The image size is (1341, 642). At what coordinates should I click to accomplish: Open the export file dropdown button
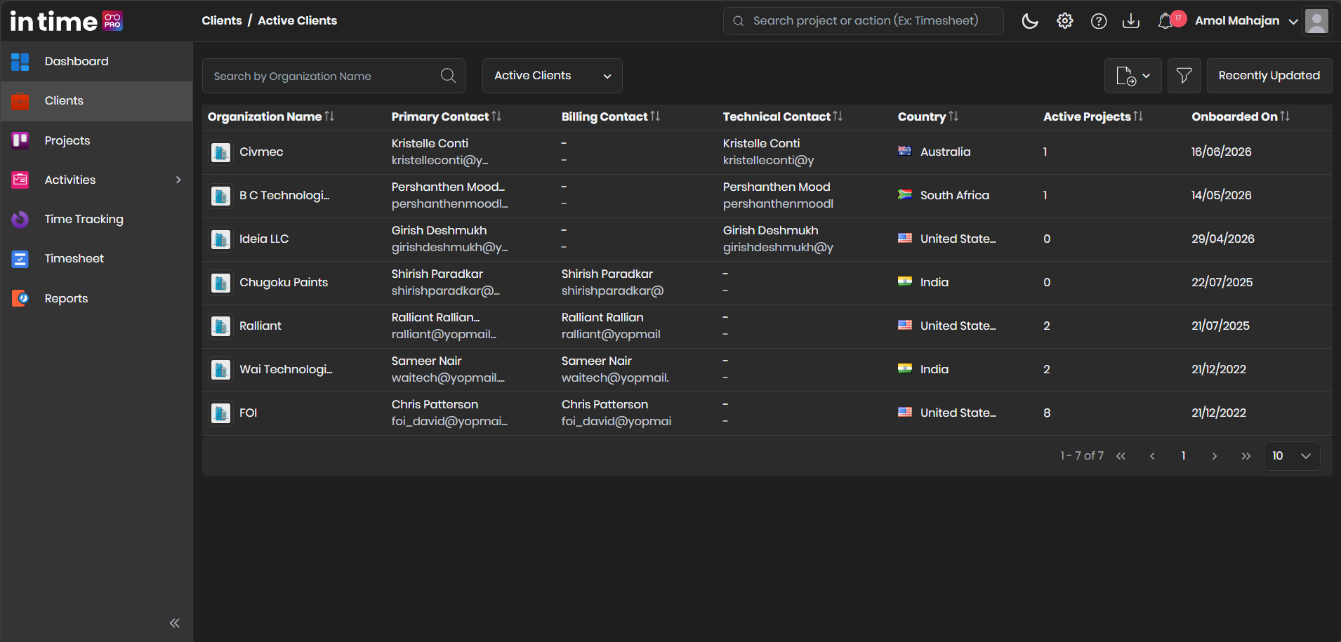click(1133, 76)
